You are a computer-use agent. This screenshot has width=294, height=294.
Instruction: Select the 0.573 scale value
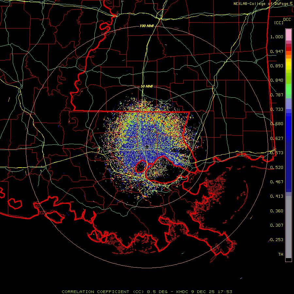(x=277, y=153)
